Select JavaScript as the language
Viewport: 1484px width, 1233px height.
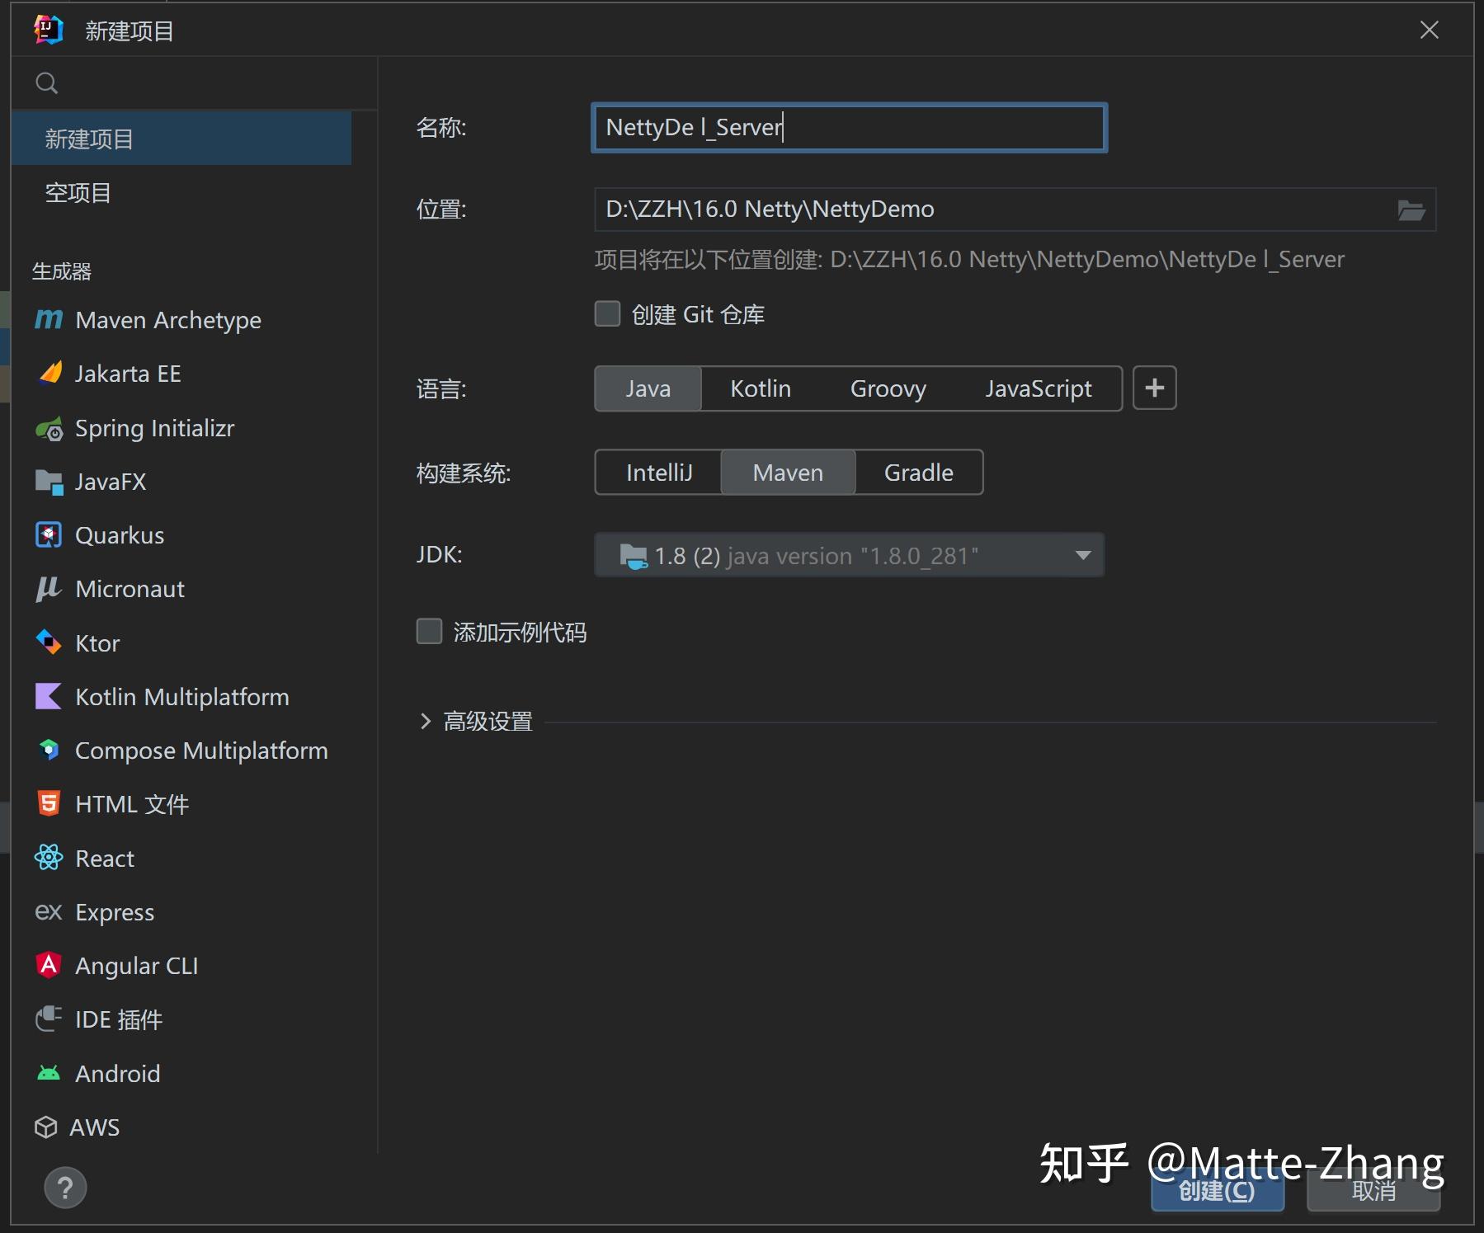1038,388
